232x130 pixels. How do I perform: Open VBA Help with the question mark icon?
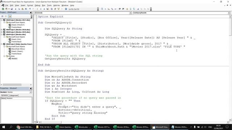[66, 9]
